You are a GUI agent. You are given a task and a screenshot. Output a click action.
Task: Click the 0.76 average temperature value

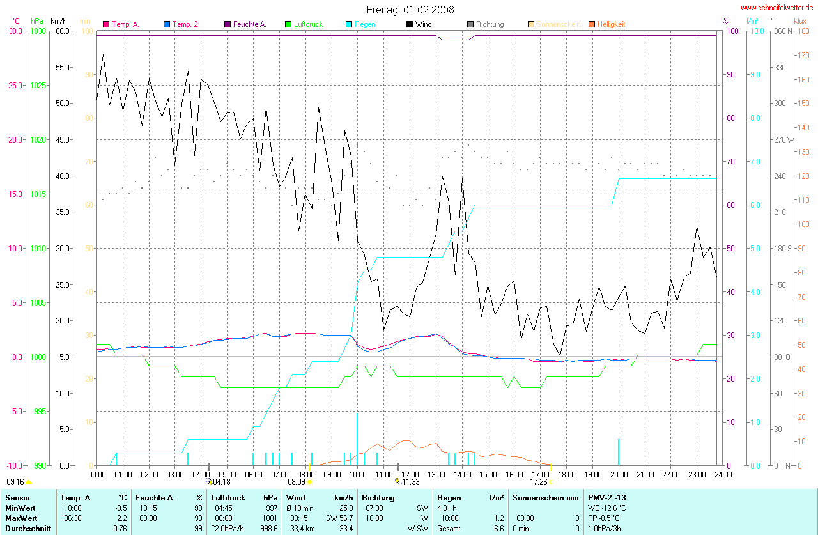(x=119, y=529)
